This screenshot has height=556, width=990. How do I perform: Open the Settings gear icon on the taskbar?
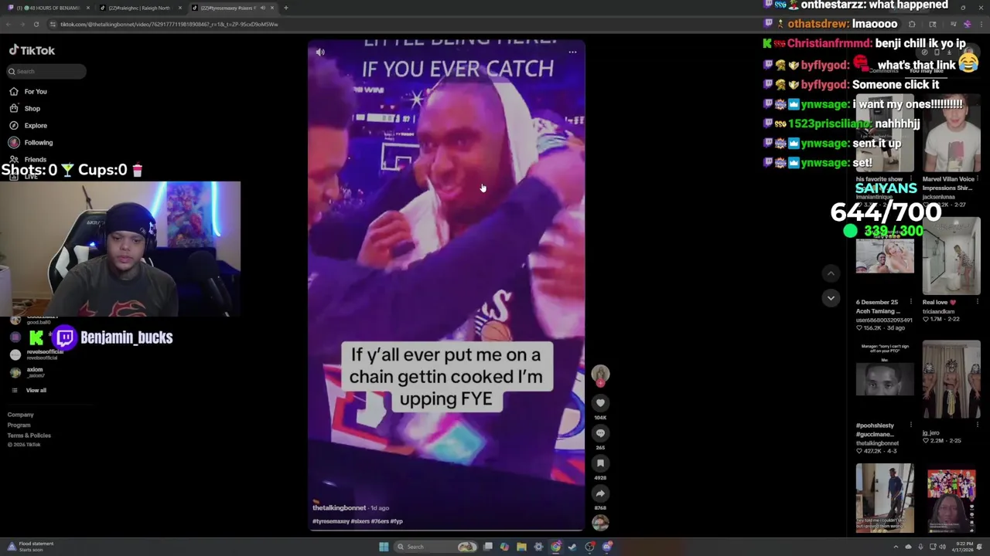[538, 547]
